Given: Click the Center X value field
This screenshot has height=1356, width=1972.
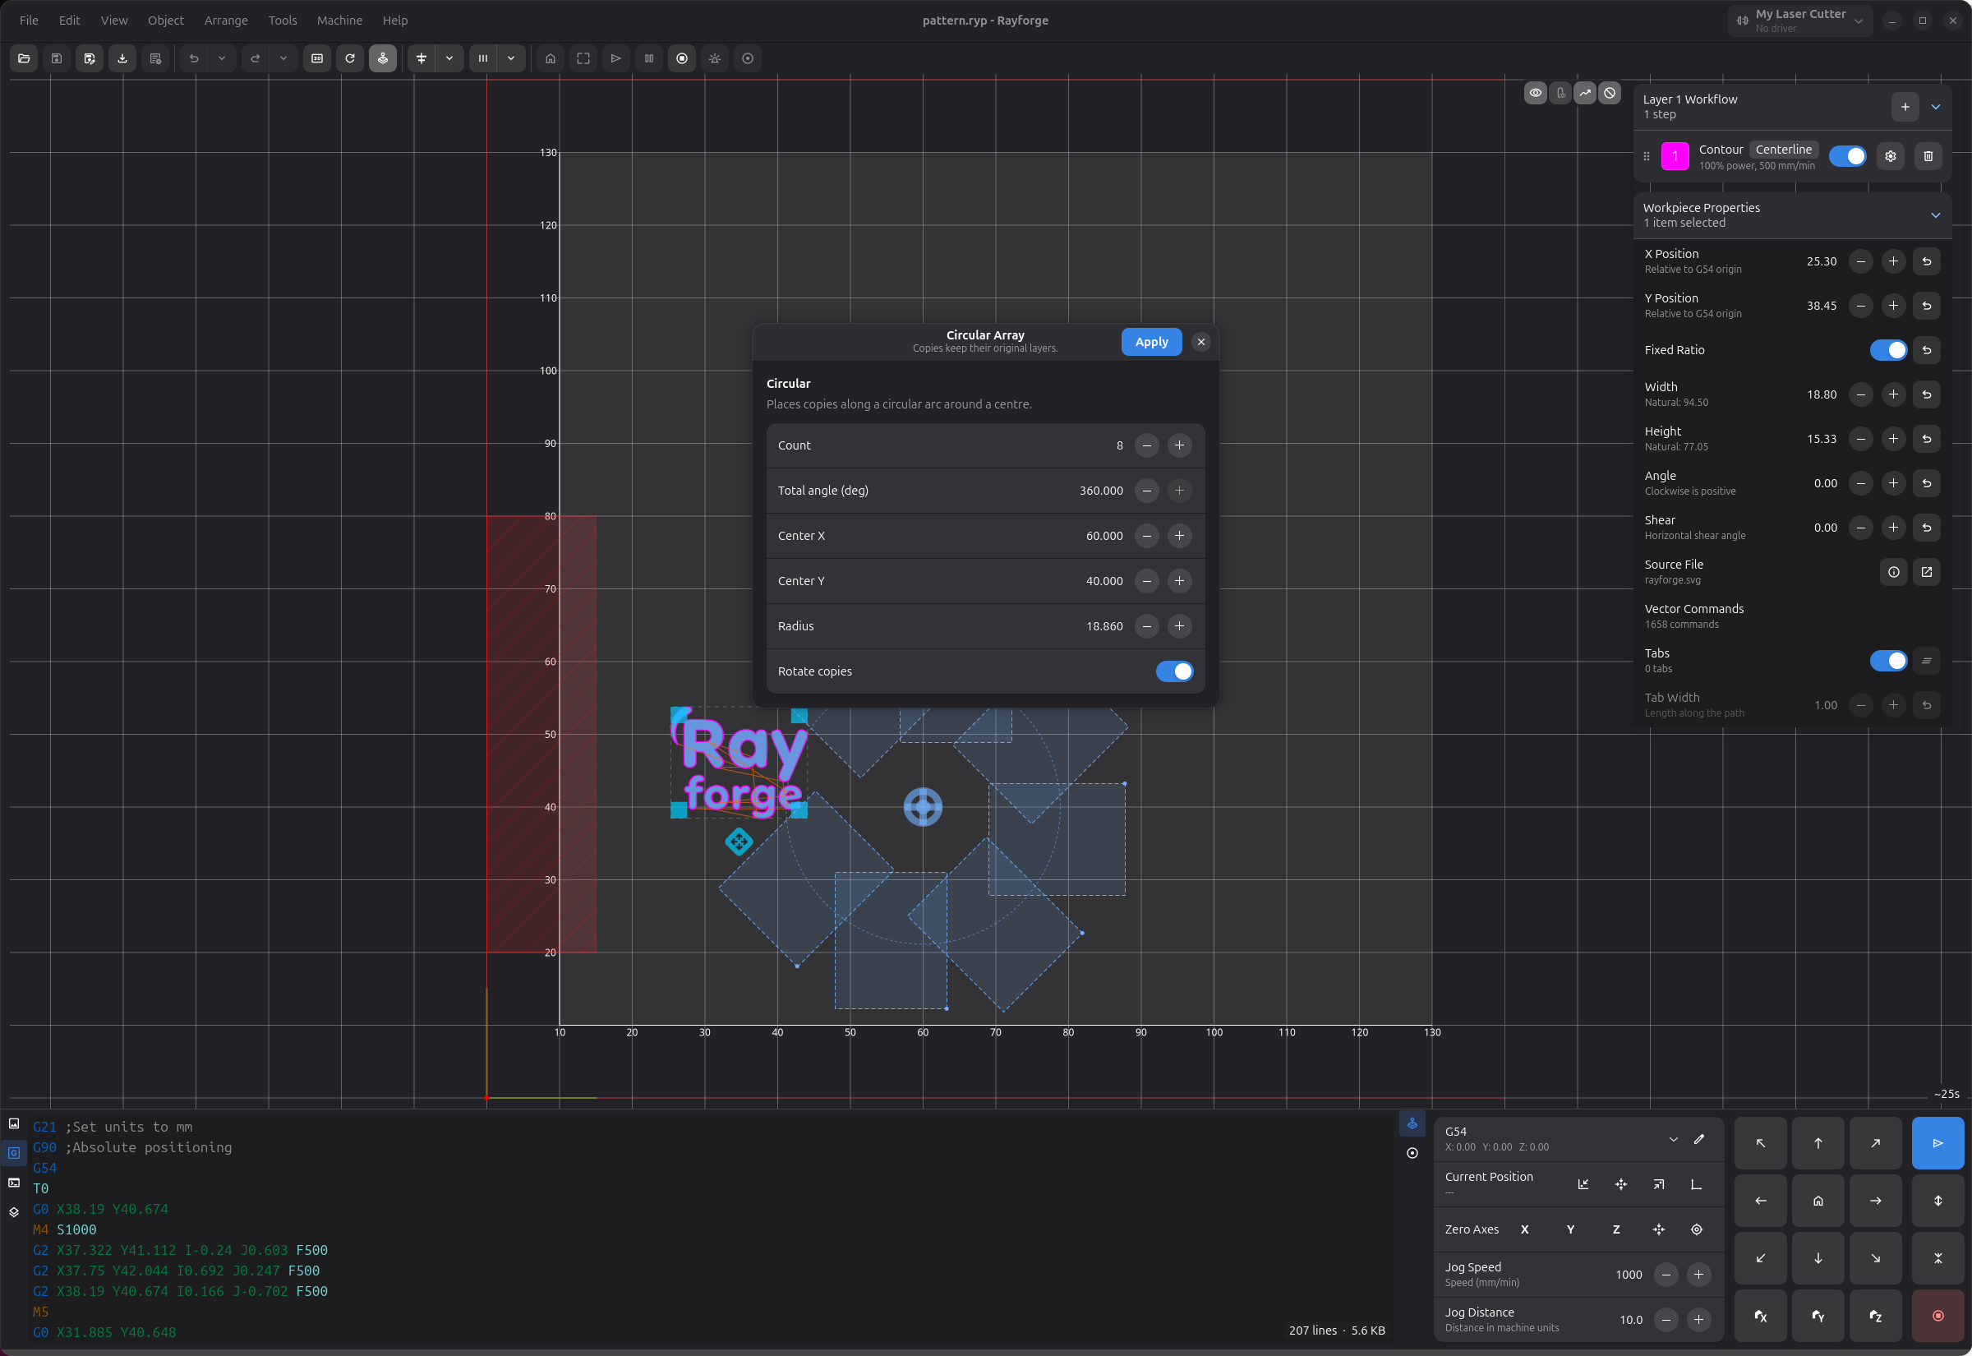Looking at the screenshot, I should pyautogui.click(x=1104, y=536).
